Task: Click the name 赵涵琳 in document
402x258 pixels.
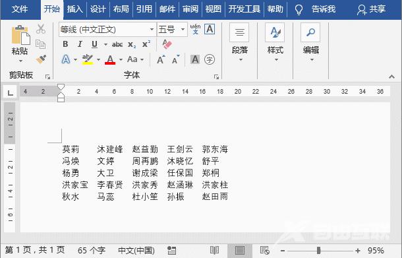Action: [180, 185]
